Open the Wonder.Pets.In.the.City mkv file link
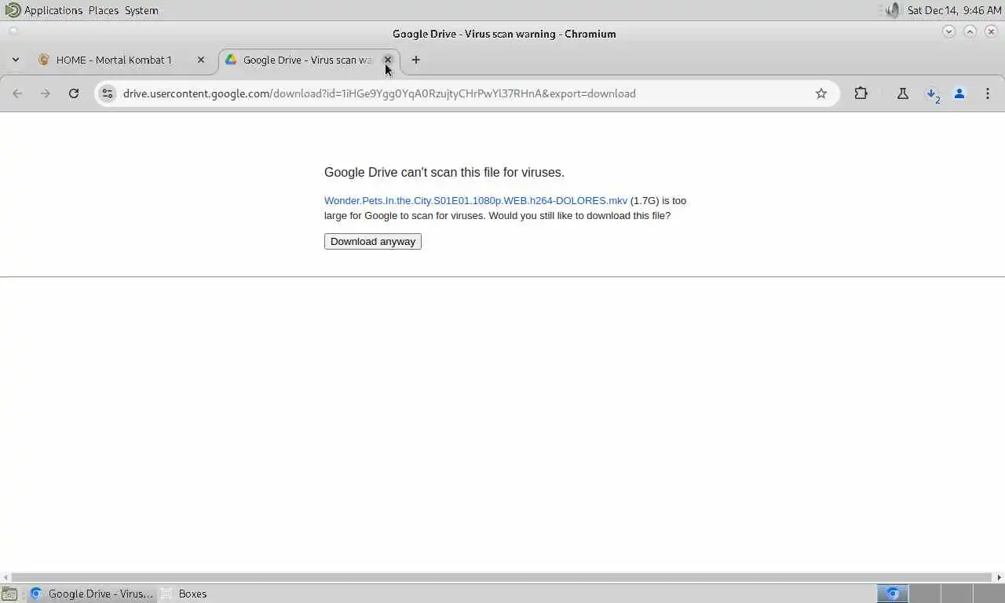Image resolution: width=1005 pixels, height=603 pixels. tap(476, 200)
